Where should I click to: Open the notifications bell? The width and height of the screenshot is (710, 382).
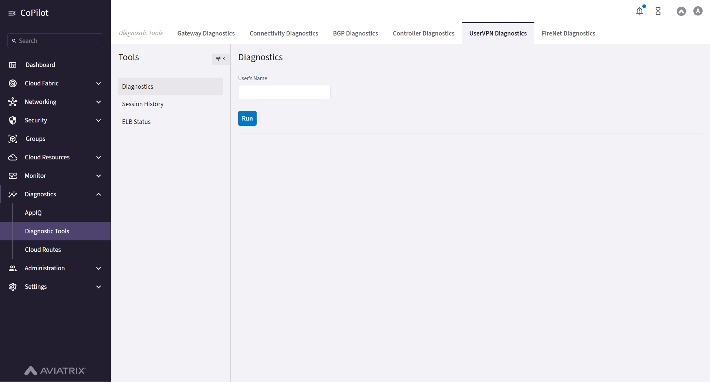pos(640,11)
